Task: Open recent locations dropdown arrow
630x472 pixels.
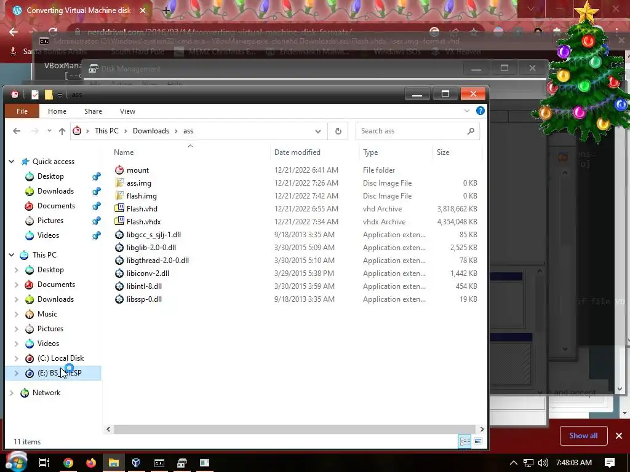Action: pyautogui.click(x=49, y=130)
